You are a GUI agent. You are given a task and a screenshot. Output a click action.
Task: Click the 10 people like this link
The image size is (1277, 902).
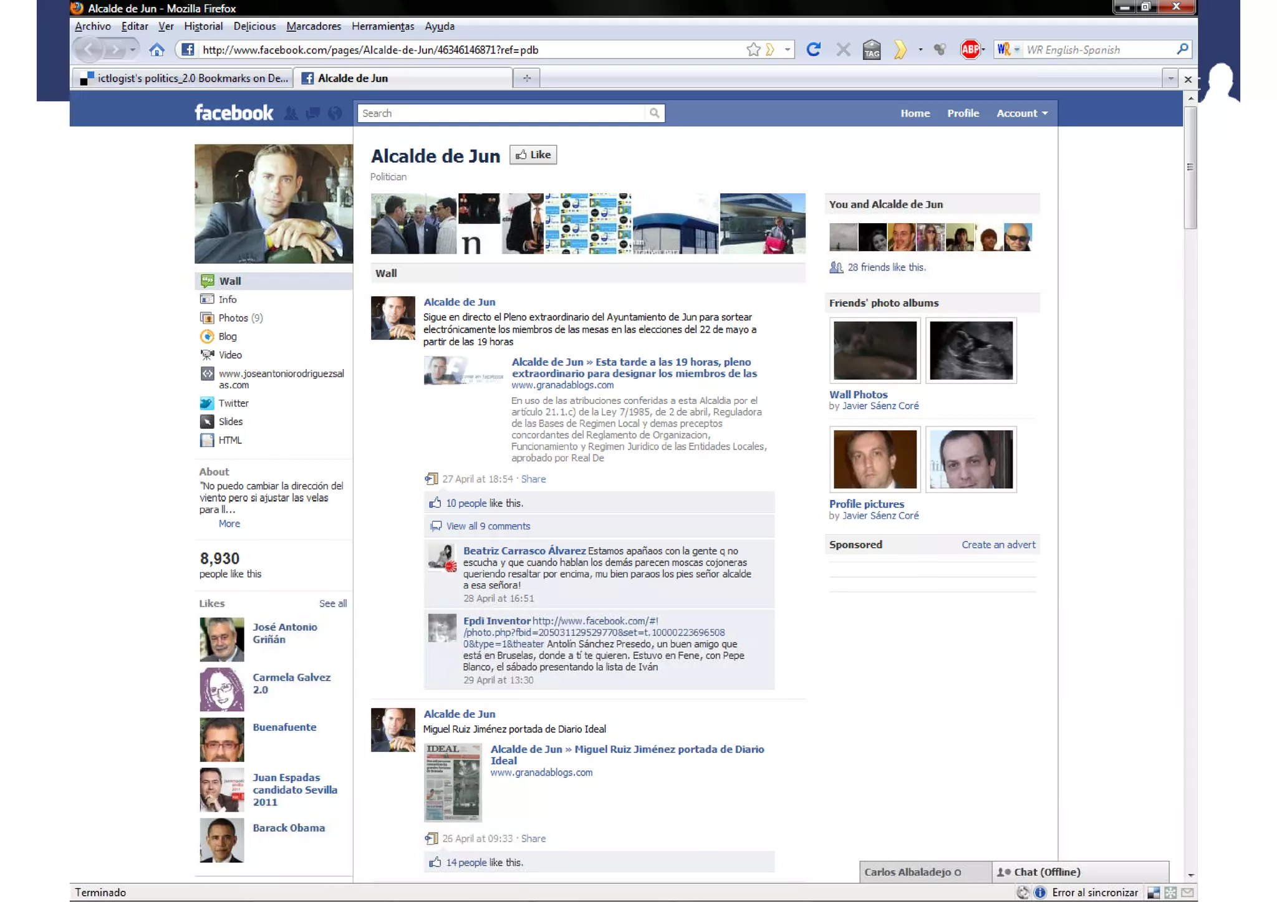(466, 503)
